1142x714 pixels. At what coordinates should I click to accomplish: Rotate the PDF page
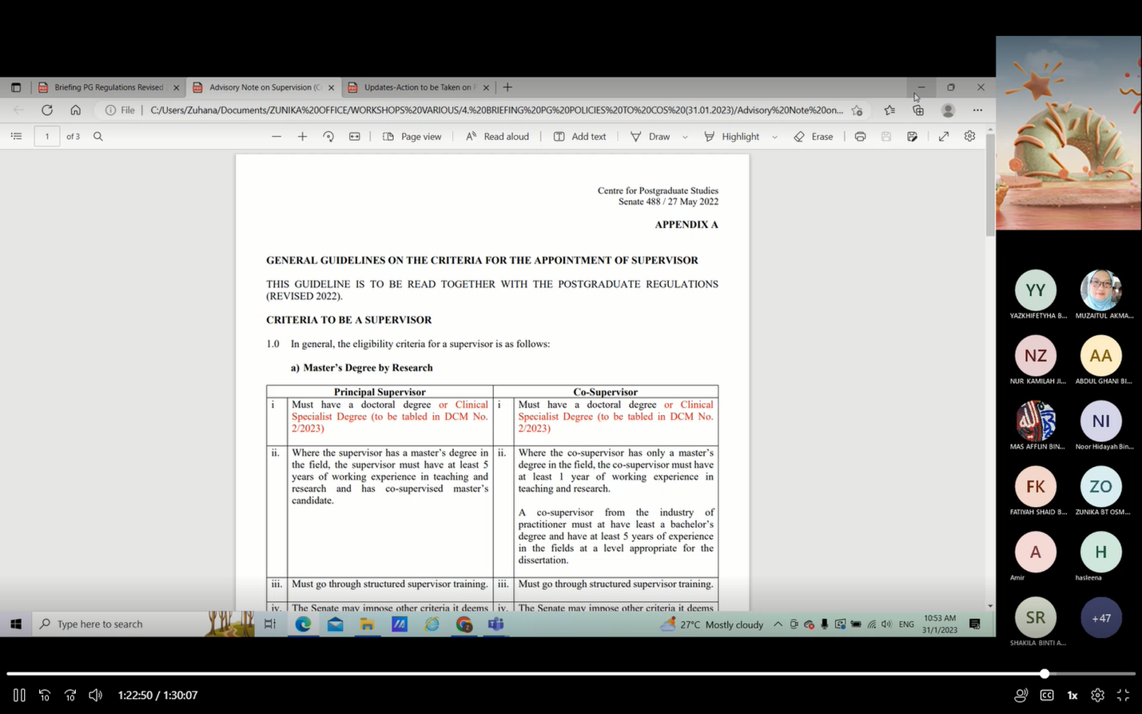328,137
